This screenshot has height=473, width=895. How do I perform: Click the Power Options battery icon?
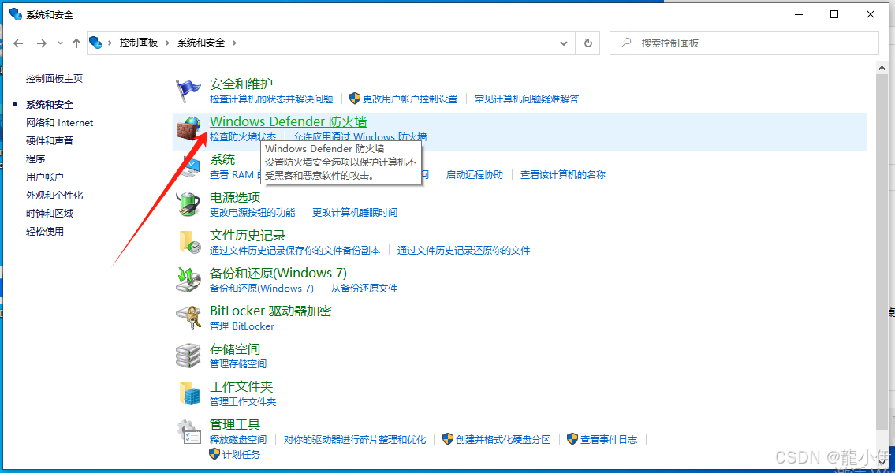coord(188,203)
